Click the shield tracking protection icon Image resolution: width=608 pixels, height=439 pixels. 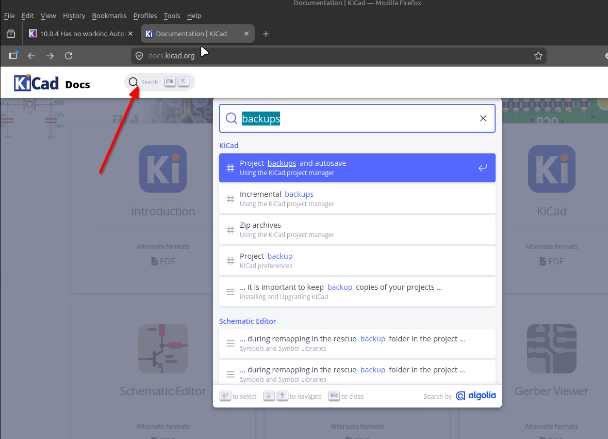coord(139,56)
